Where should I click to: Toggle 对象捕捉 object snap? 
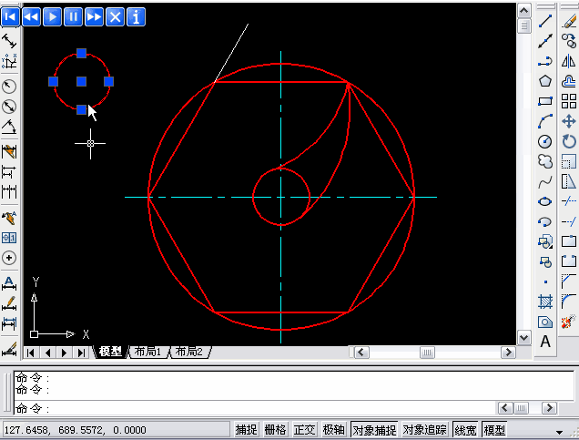(x=374, y=430)
